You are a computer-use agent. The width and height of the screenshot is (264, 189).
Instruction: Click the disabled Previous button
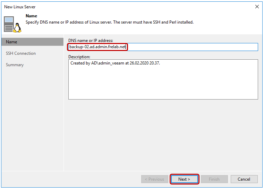155,179
